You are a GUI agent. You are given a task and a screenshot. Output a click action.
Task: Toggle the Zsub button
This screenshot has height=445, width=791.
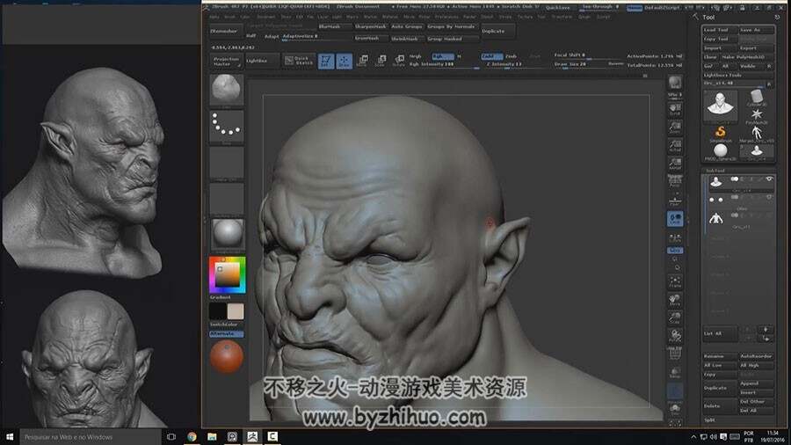click(511, 56)
